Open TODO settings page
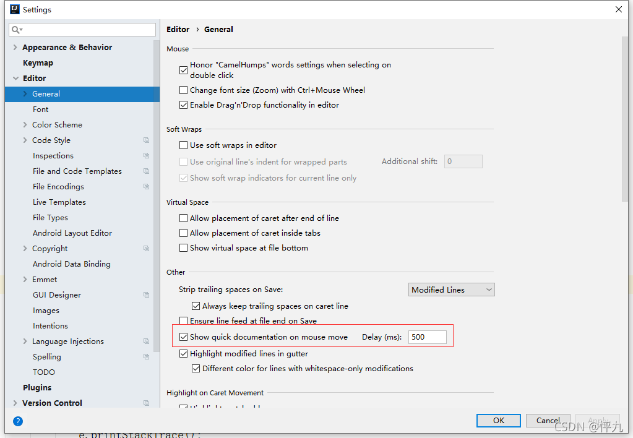633x438 pixels. click(x=43, y=372)
